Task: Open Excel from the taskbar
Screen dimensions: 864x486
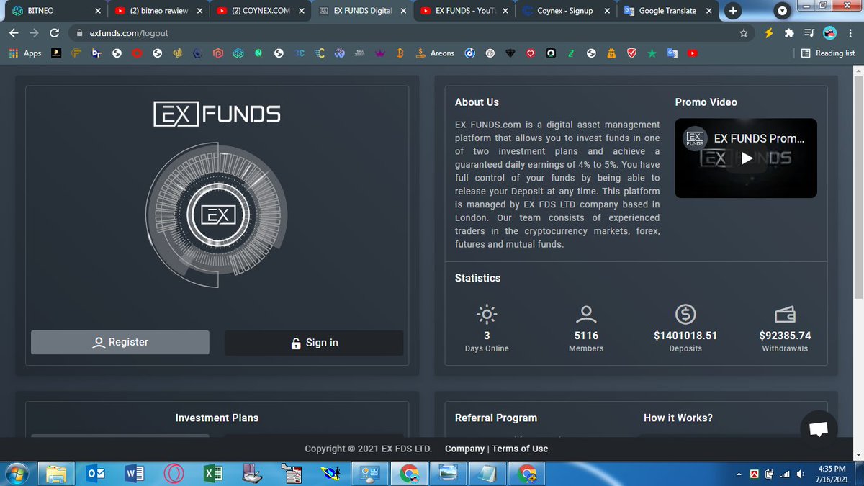Action: point(212,473)
